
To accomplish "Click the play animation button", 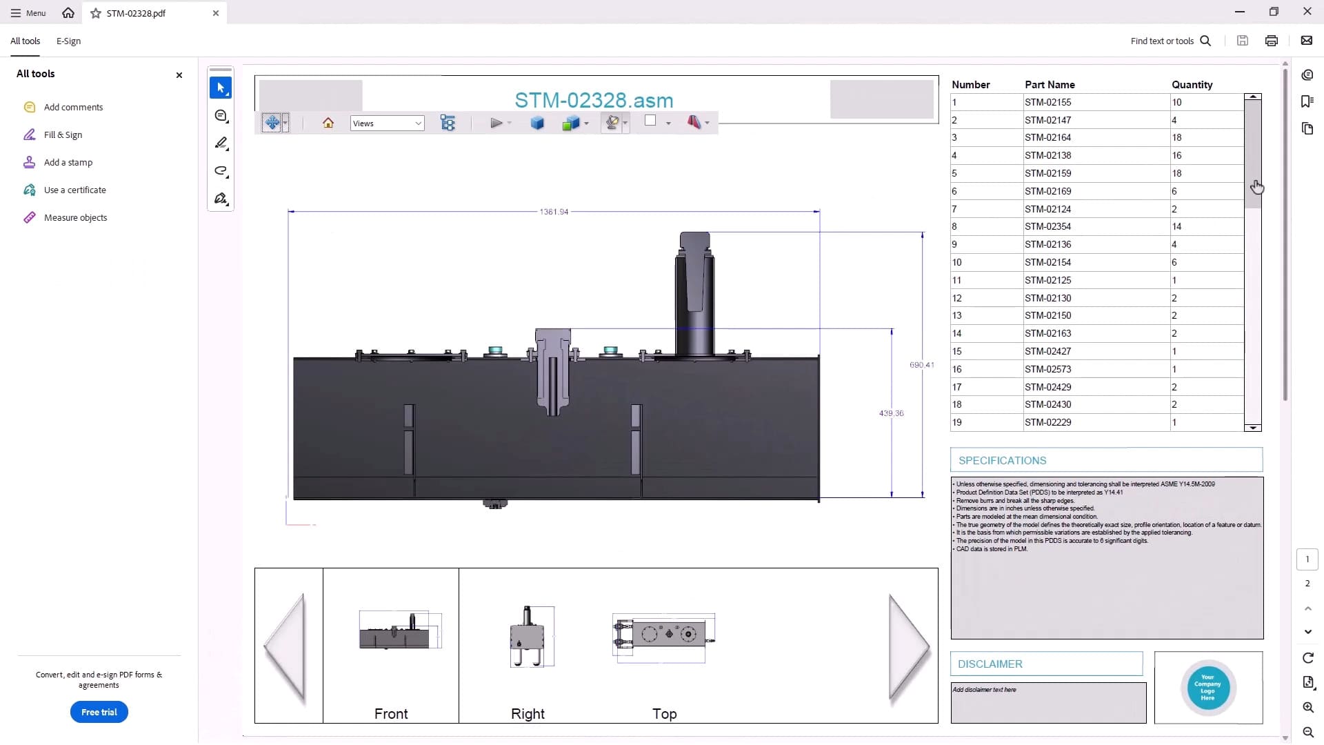I will pyautogui.click(x=496, y=123).
